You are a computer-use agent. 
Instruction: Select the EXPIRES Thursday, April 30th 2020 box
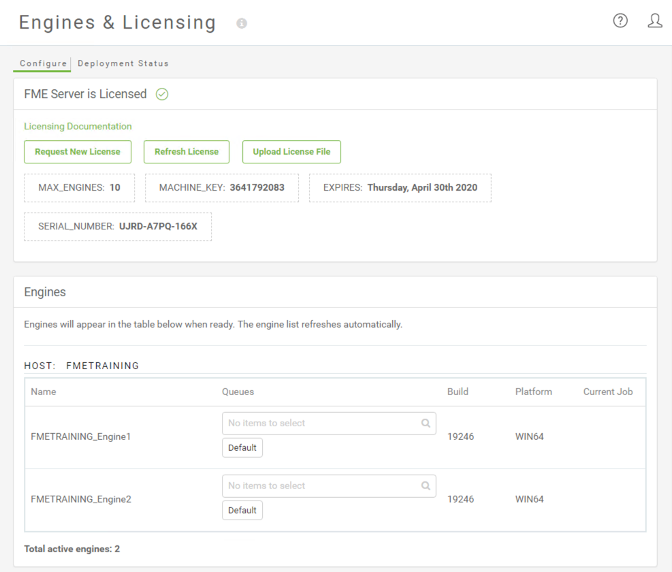(x=400, y=188)
